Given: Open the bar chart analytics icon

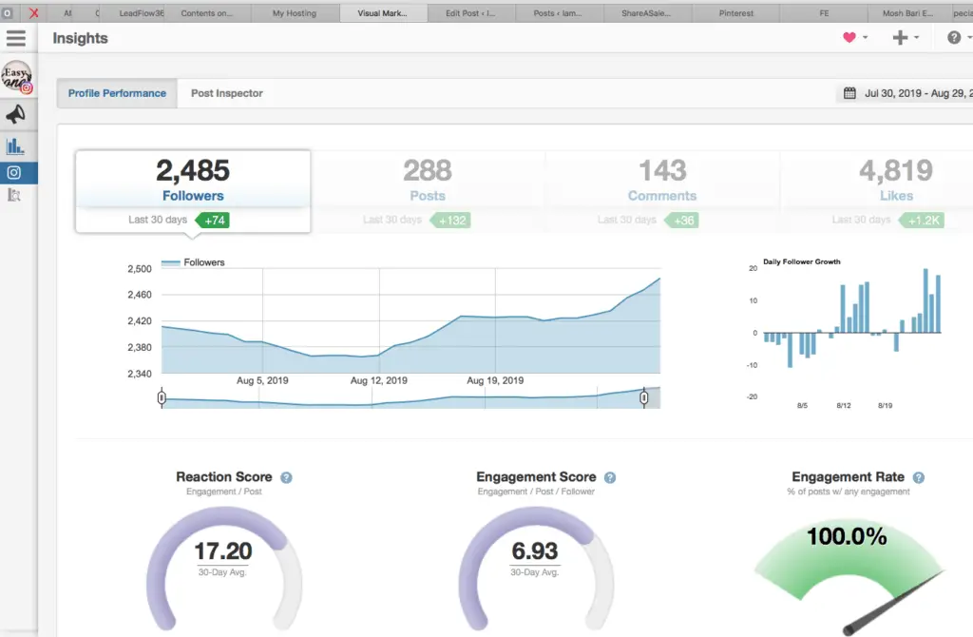Looking at the screenshot, I should coord(14,146).
